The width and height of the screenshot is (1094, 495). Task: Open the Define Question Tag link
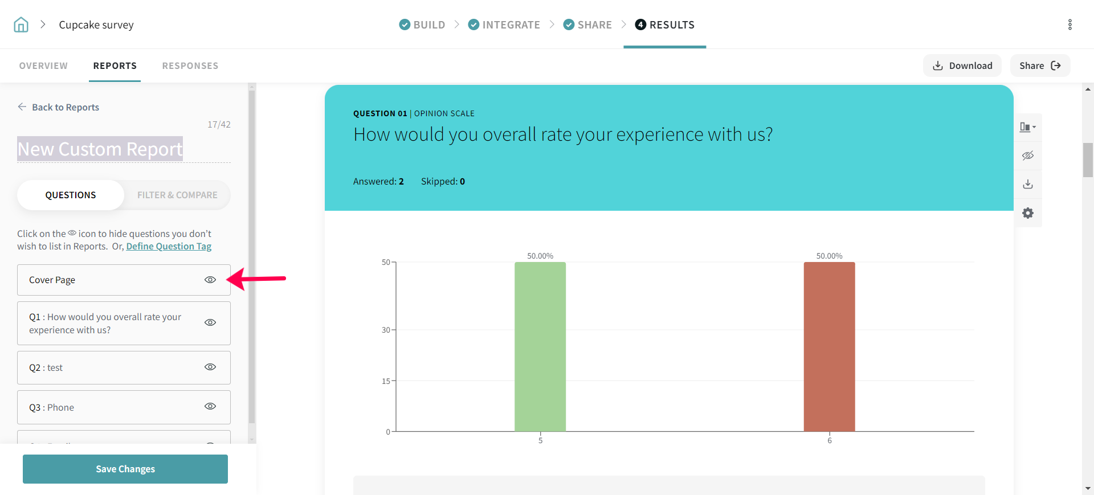pos(169,246)
